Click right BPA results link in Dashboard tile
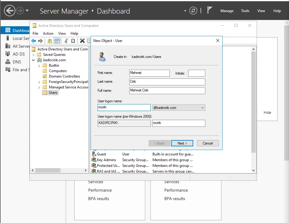The height and width of the screenshot is (223, 289). pyautogui.click(x=175, y=199)
